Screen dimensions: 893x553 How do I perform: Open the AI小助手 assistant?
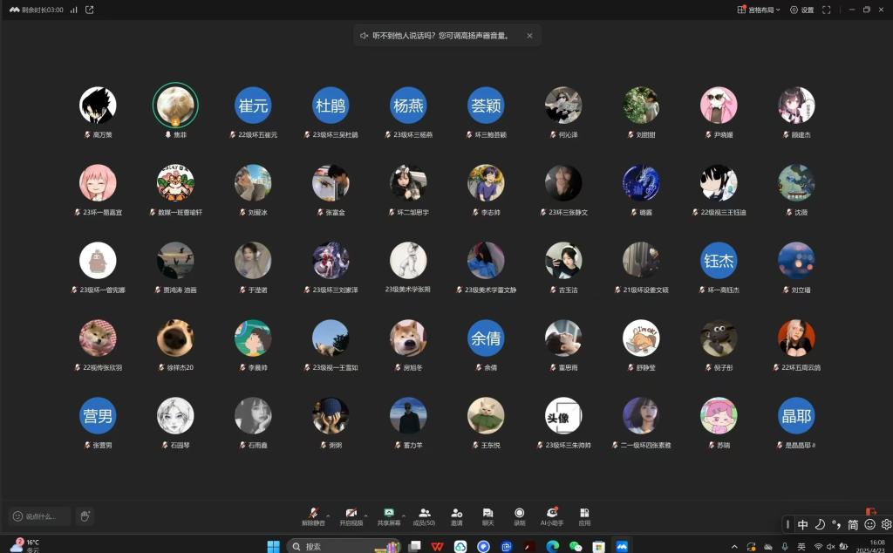tap(551, 515)
